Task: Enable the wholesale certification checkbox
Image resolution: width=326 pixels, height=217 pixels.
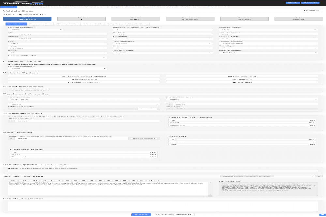Action: coord(9,116)
